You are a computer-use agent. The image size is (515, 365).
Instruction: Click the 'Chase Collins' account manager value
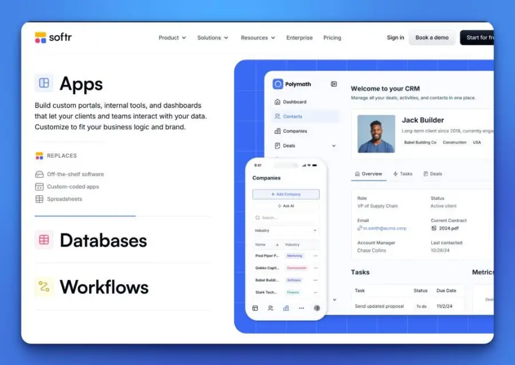pos(371,251)
